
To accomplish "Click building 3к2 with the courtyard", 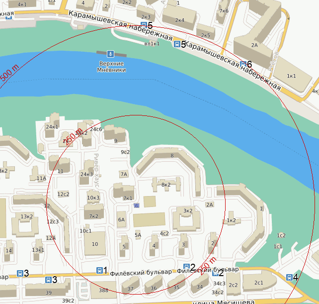I will click(x=187, y=211).
